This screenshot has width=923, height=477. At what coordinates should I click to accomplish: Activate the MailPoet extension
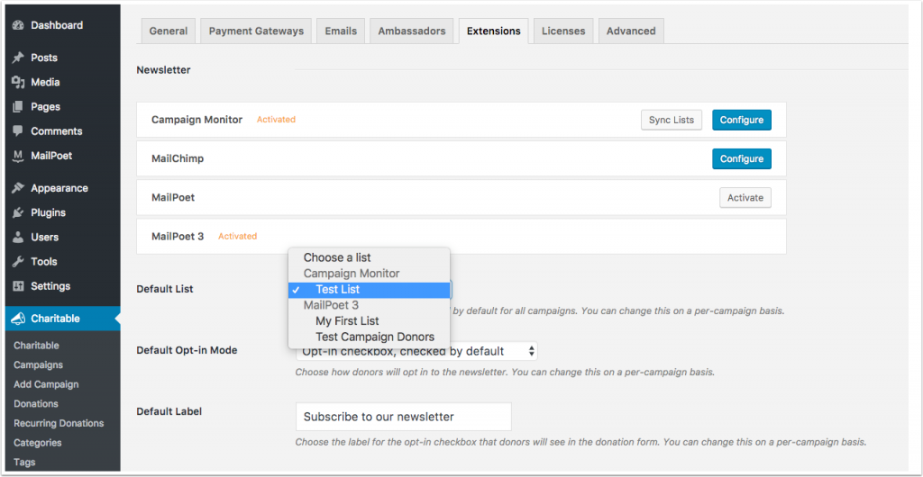coord(745,197)
